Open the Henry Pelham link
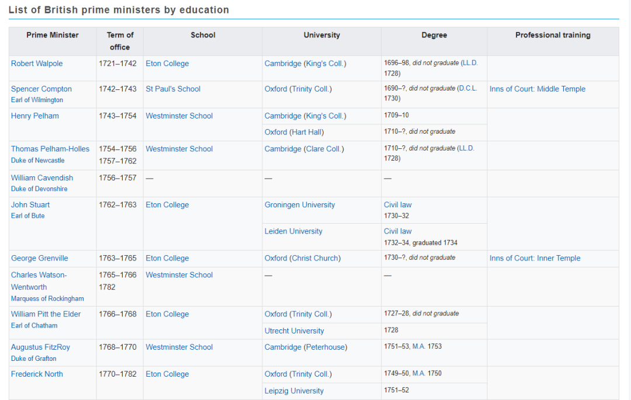This screenshot has width=631, height=400. (34, 116)
